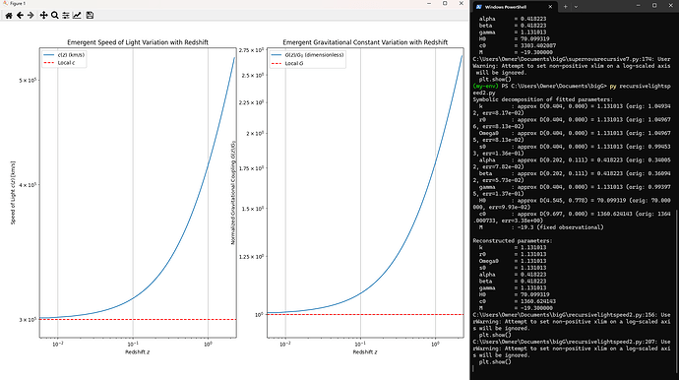The height and width of the screenshot is (380, 679).
Task: Click the Emergent Gravitational Constant plot title
Action: [365, 42]
